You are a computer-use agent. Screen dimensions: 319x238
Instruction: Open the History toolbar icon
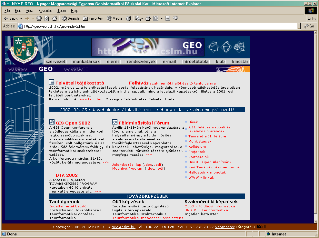click(128, 18)
